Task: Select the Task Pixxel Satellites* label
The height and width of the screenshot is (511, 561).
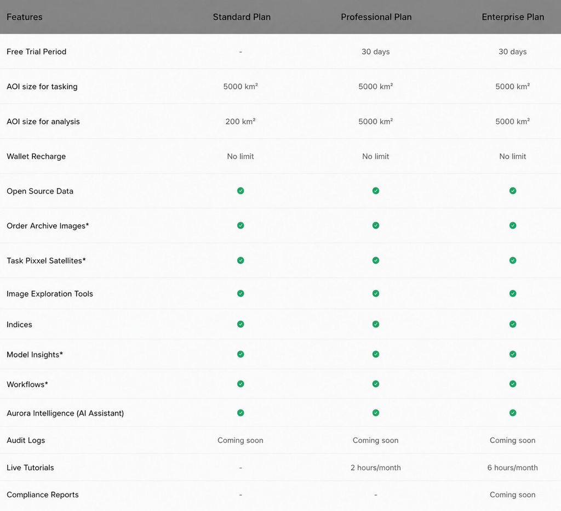Action: (46, 260)
